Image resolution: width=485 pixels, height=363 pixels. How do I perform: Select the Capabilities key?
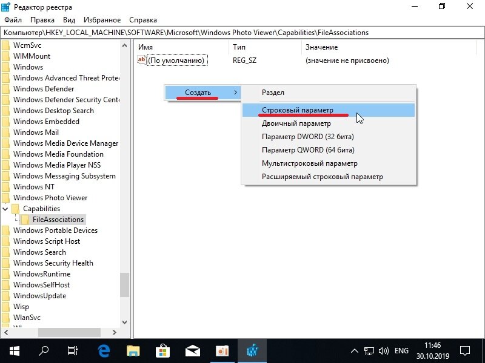point(41,209)
